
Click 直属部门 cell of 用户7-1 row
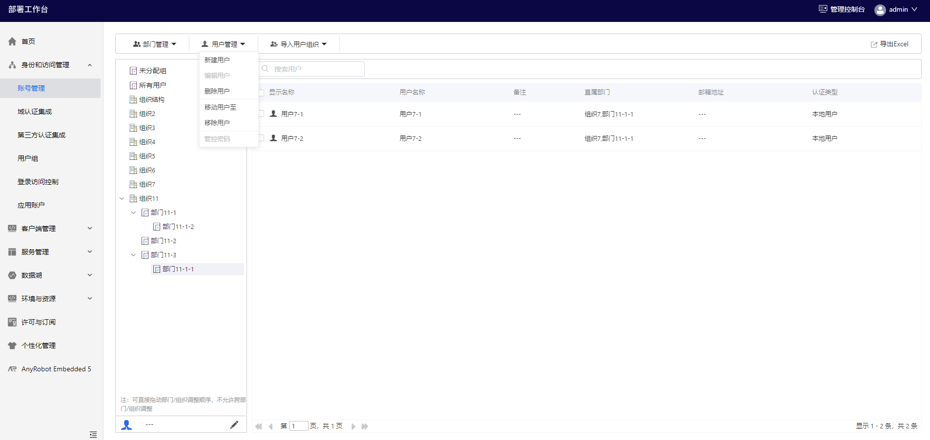pos(609,114)
